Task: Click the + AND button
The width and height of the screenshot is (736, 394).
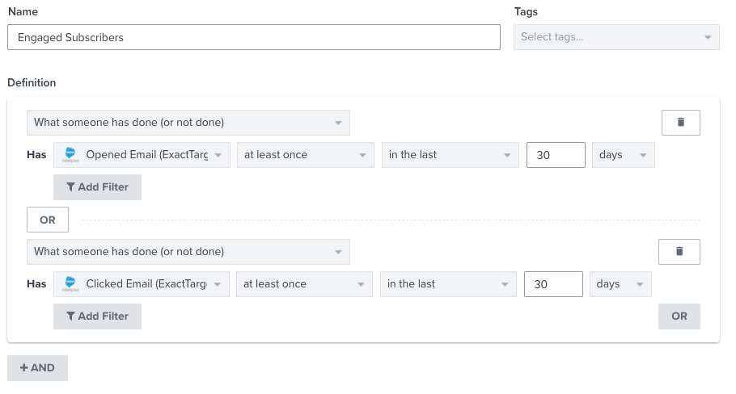Action: pyautogui.click(x=37, y=368)
